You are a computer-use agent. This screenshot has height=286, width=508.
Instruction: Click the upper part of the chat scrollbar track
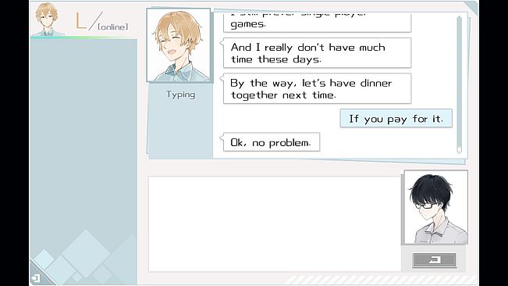[459, 48]
